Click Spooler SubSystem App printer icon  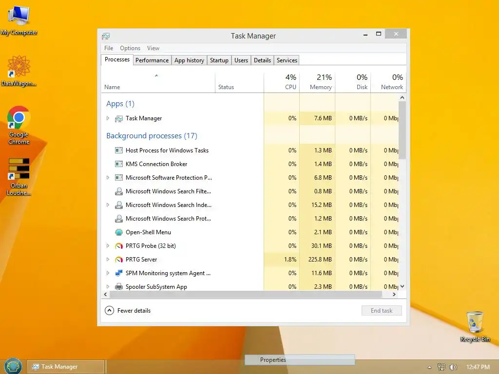pos(119,286)
